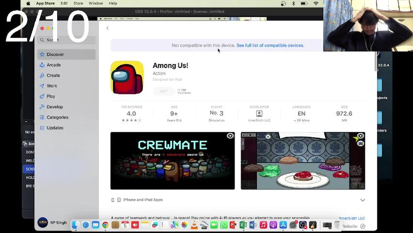Launch PowerPoint from the Dock
Screen dimensions: 413x233
click(x=233, y=225)
